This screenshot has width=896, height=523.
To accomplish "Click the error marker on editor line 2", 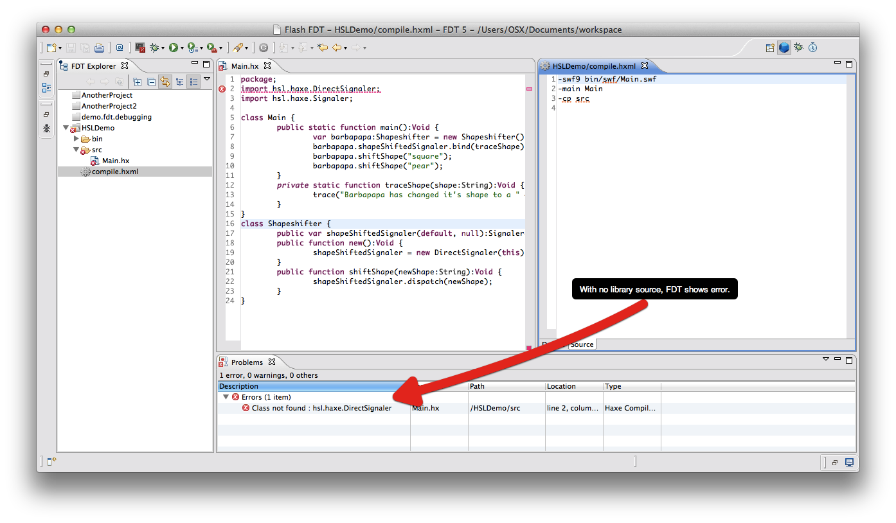I will [x=222, y=89].
